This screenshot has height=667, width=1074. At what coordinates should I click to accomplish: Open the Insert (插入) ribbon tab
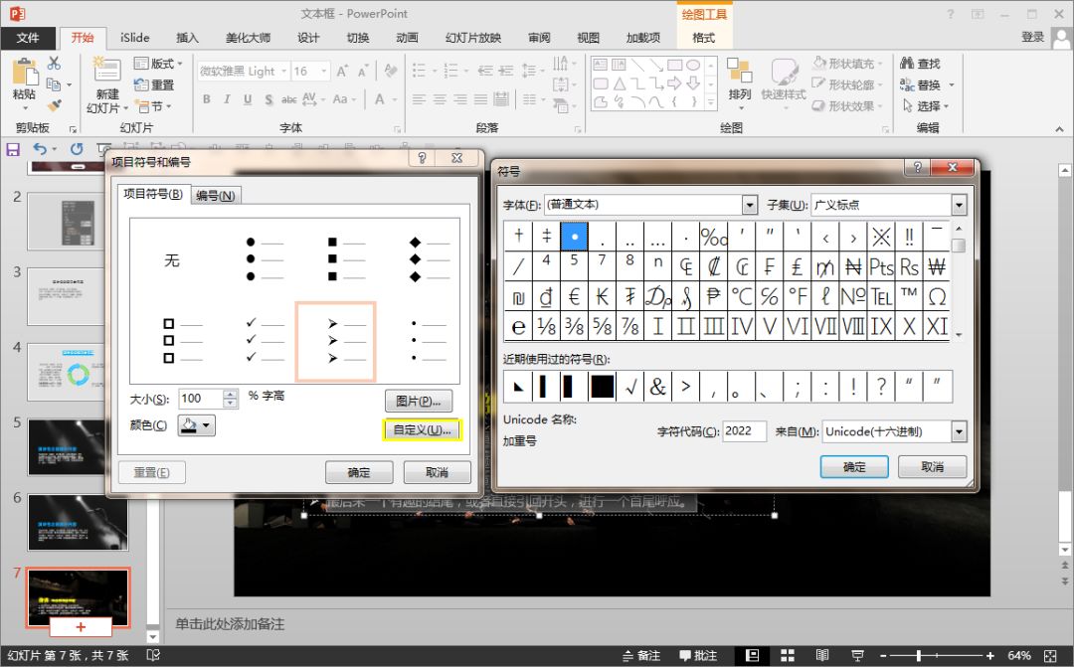187,38
